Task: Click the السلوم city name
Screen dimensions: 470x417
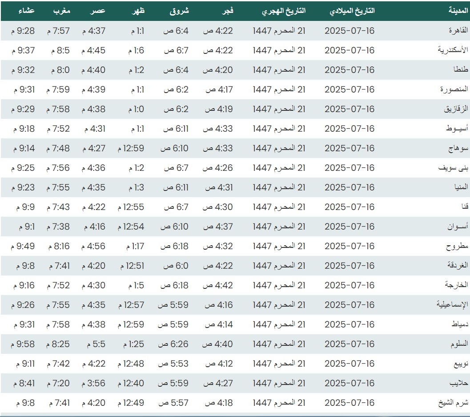Action: tap(459, 344)
